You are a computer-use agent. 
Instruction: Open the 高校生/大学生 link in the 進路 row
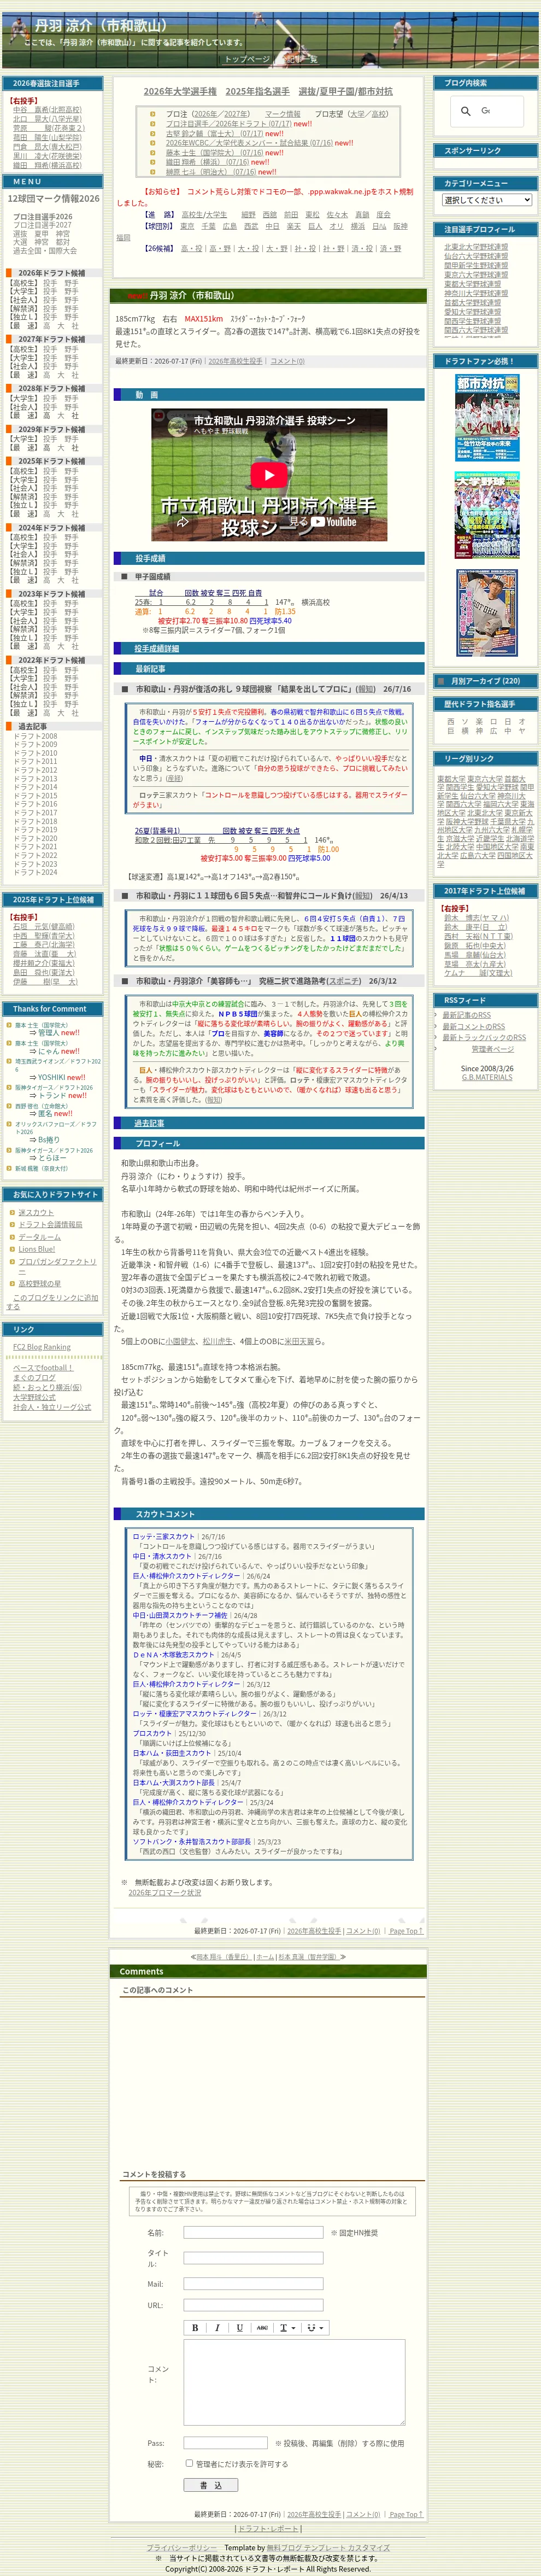coord(204,214)
